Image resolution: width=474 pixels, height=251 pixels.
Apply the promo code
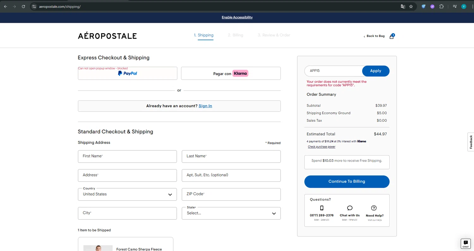[376, 71]
